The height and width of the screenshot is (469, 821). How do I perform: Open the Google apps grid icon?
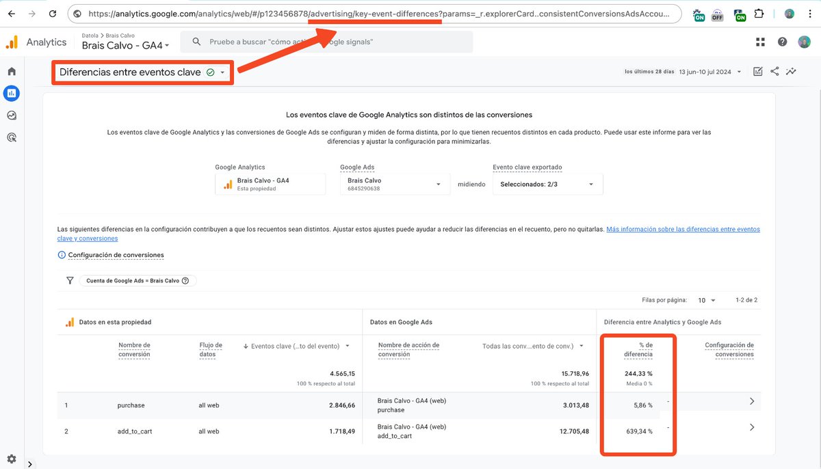(760, 42)
